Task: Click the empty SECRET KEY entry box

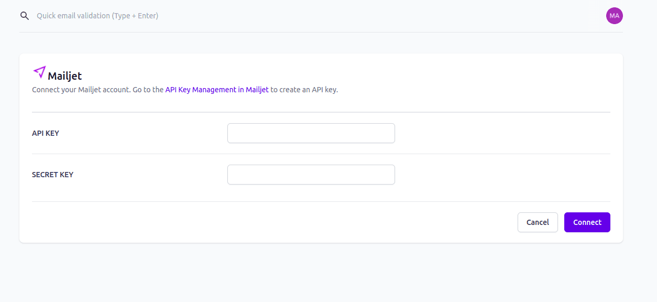Action: tap(311, 174)
